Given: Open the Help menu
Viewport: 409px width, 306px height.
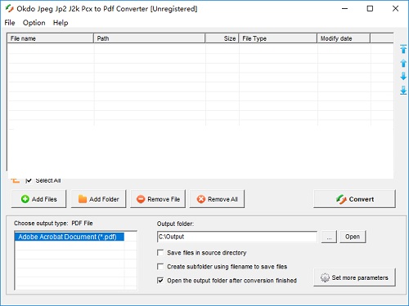Looking at the screenshot, I should pyautogui.click(x=61, y=23).
